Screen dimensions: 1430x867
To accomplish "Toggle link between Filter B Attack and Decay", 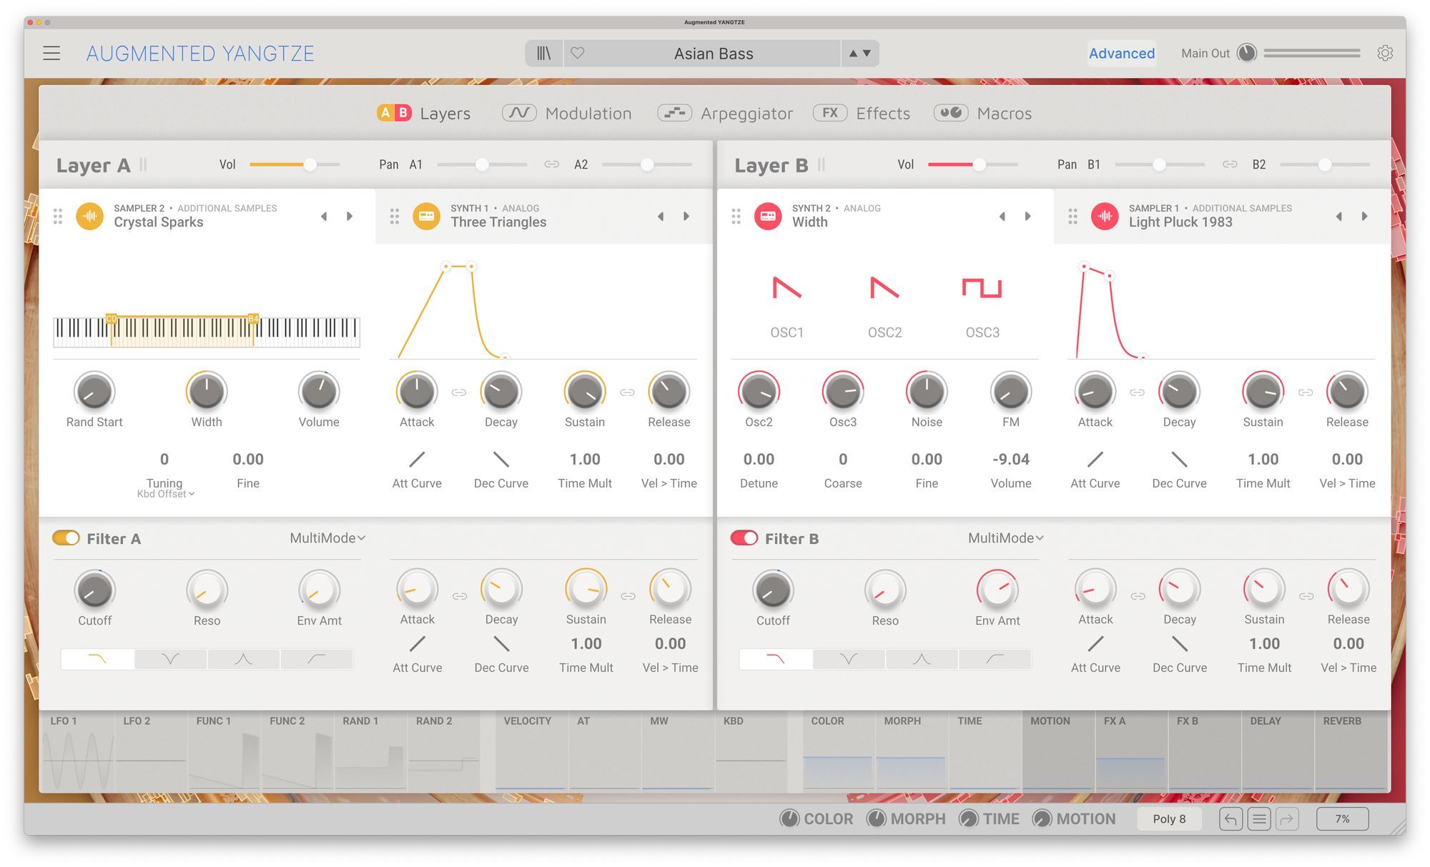I will tap(1138, 596).
